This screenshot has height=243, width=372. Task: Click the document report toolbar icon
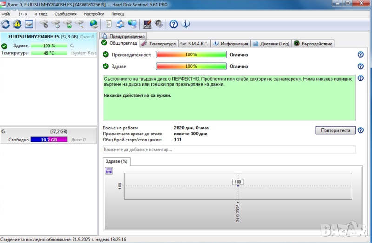[109, 24]
